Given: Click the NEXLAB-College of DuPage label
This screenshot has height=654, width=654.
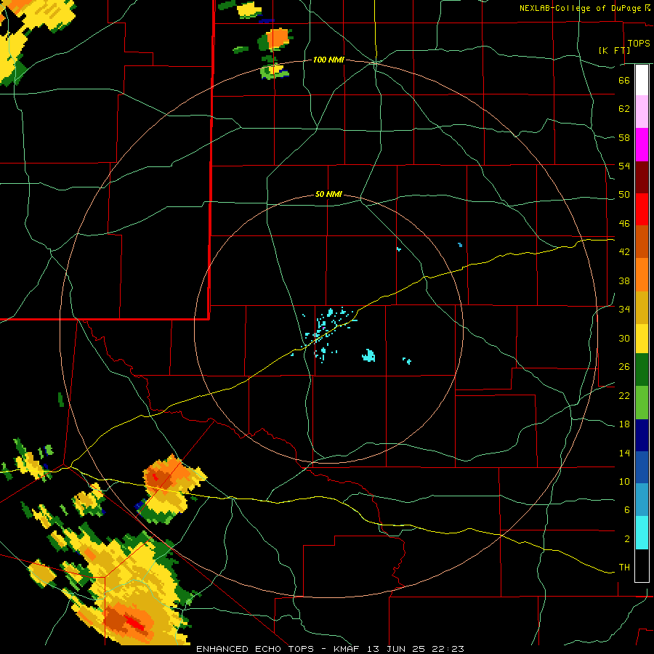Looking at the screenshot, I should coord(581,8).
